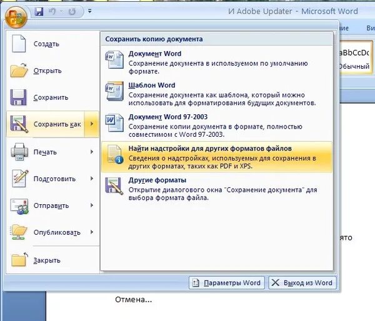Open the Customize Quick Access Toolbar dropdown

[89, 11]
